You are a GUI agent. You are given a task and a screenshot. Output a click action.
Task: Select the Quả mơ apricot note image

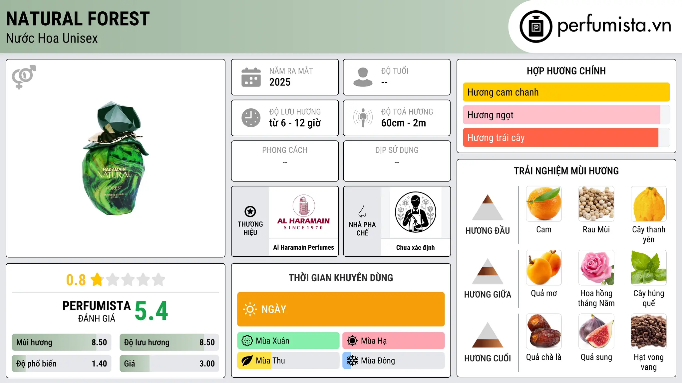[544, 268]
